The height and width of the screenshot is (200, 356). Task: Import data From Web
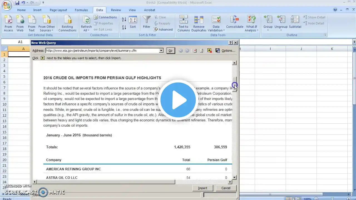click(20, 24)
